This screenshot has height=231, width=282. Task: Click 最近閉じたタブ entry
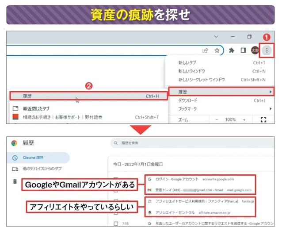tap(36, 108)
